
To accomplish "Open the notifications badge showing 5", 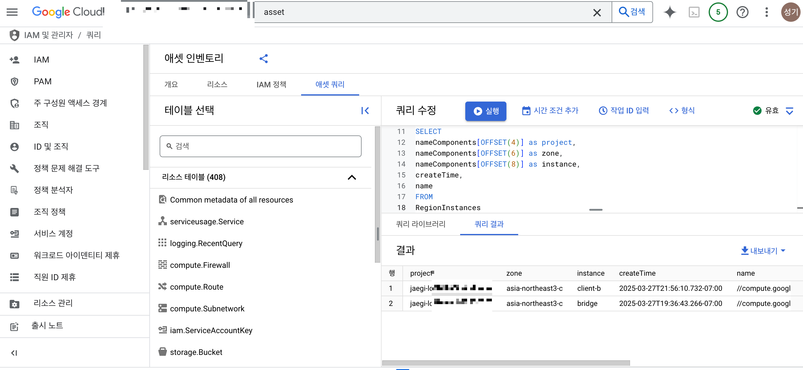I will tap(718, 12).
